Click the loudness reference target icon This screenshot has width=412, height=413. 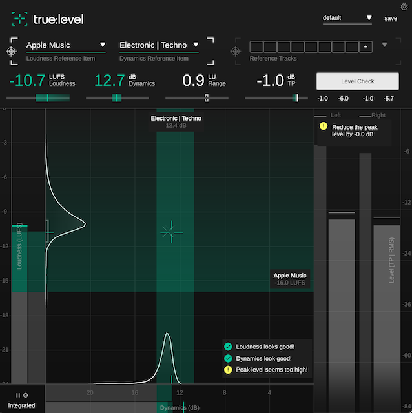pos(12,51)
